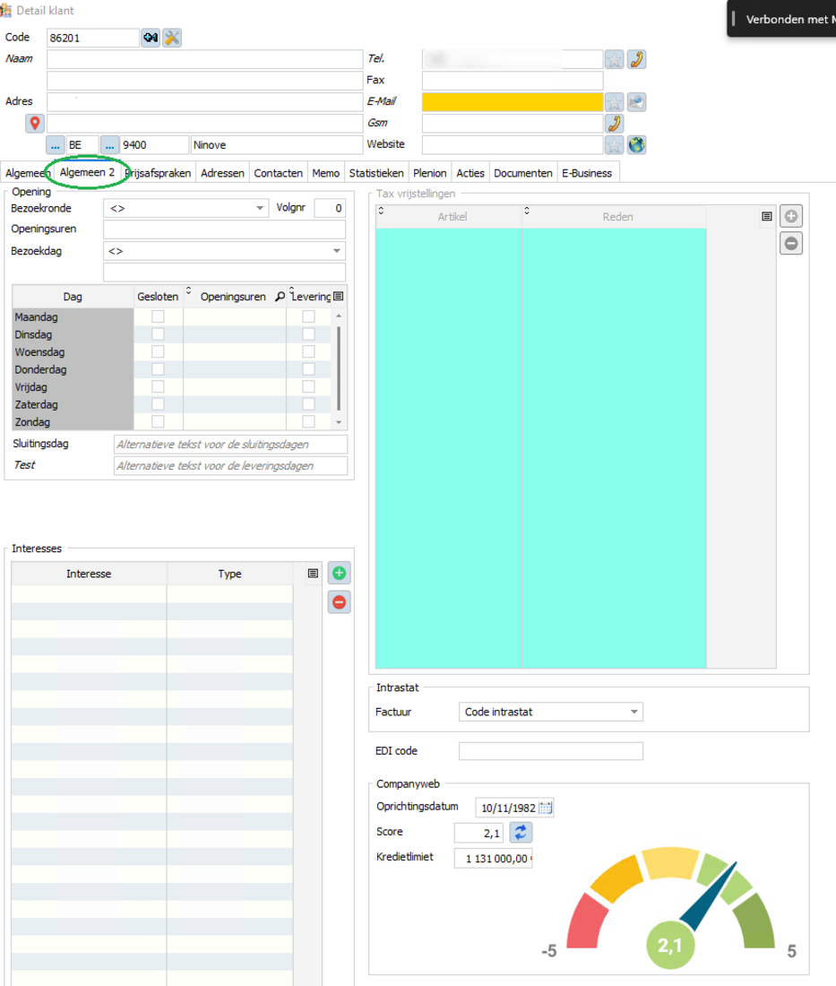Refresh Companyweb score with blue arrows icon
This screenshot has width=836, height=986.
(521, 833)
